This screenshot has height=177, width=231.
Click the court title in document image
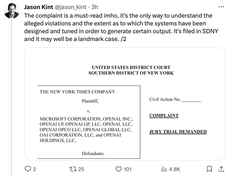(x=131, y=70)
